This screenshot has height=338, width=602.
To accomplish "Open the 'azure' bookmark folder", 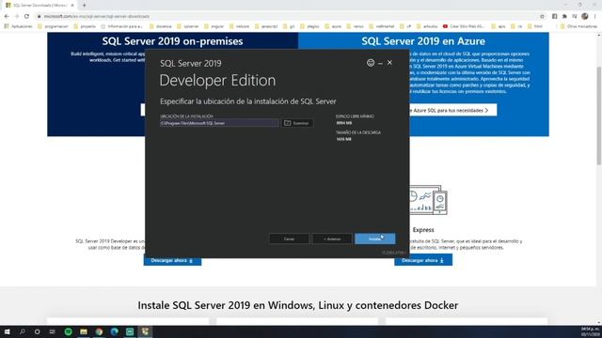I will click(x=333, y=26).
